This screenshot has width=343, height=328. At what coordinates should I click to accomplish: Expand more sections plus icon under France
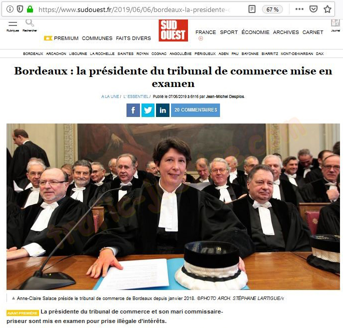200,38
